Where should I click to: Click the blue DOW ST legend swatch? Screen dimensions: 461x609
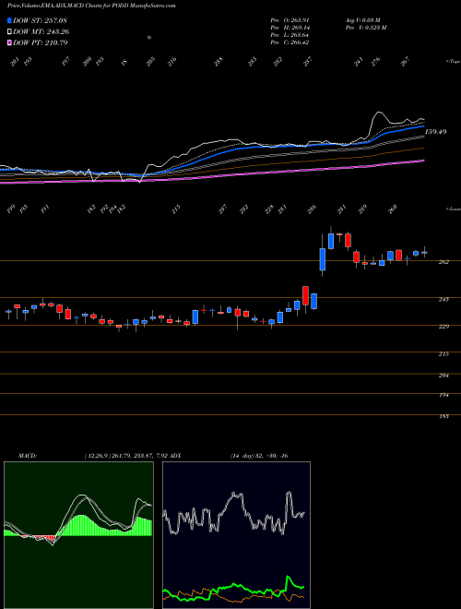[x=10, y=20]
